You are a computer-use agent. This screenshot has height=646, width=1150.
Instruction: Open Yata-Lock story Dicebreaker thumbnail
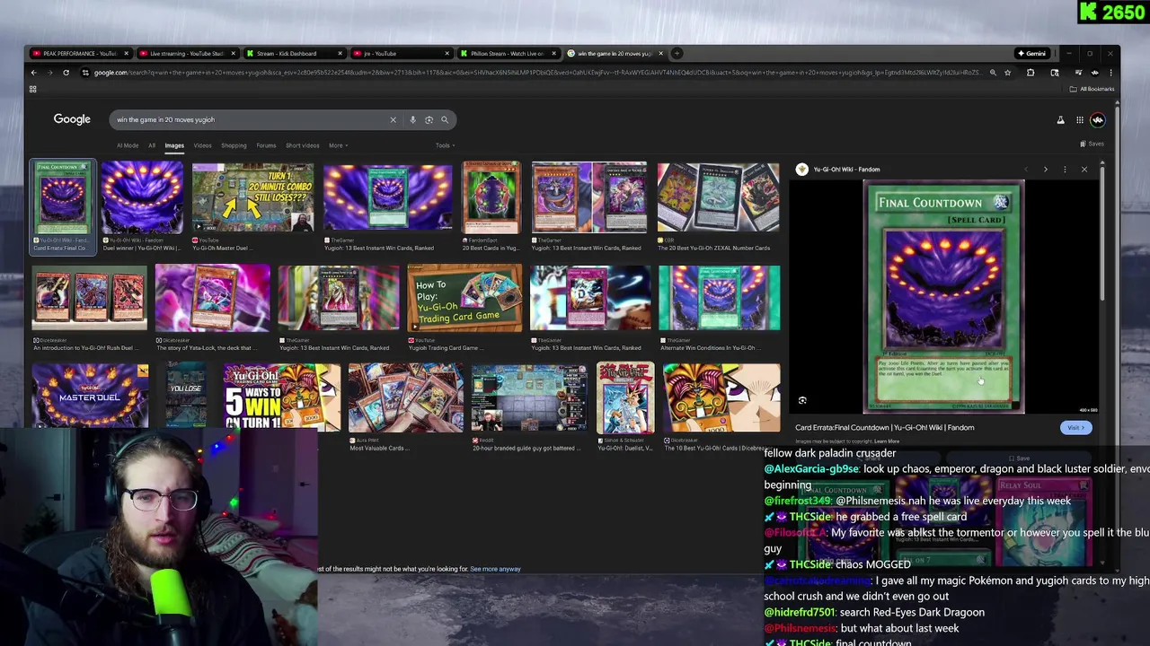[212, 299]
